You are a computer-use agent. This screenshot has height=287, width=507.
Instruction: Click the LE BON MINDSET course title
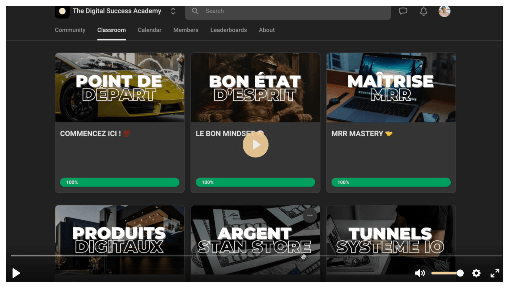(x=230, y=134)
